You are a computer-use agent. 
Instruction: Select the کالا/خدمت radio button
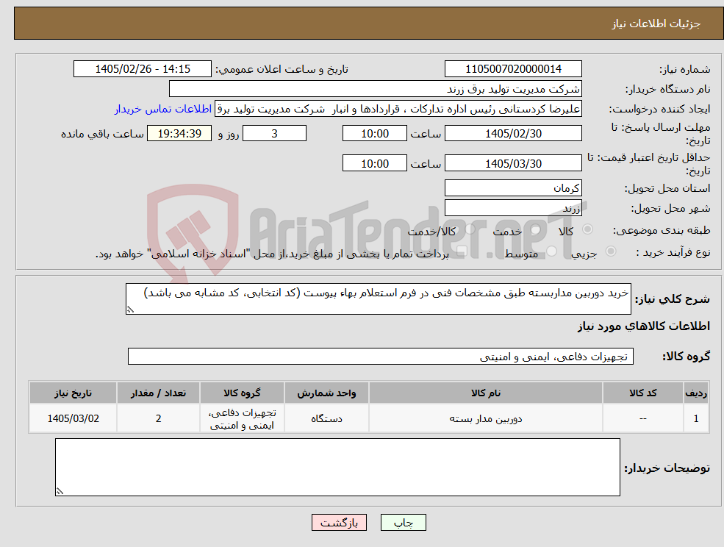point(470,229)
